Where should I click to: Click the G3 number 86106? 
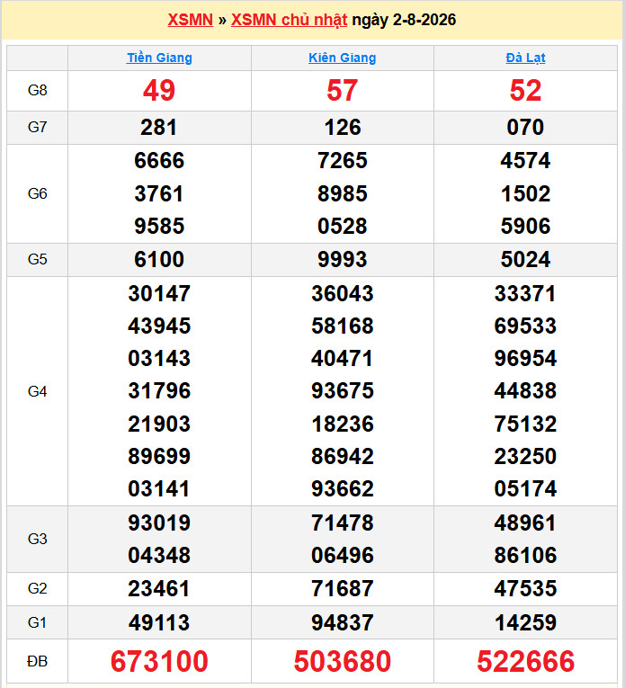tap(525, 556)
